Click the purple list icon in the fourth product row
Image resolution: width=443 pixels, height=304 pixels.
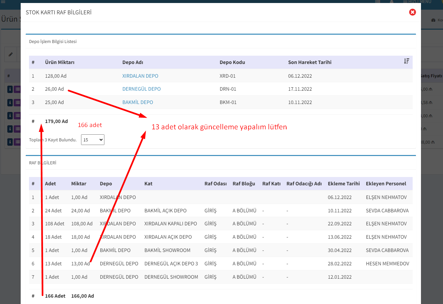17,129
